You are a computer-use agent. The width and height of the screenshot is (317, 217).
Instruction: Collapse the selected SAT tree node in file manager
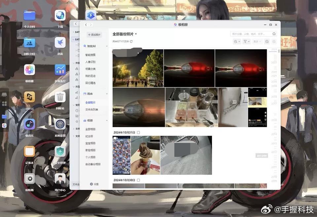click(x=73, y=39)
